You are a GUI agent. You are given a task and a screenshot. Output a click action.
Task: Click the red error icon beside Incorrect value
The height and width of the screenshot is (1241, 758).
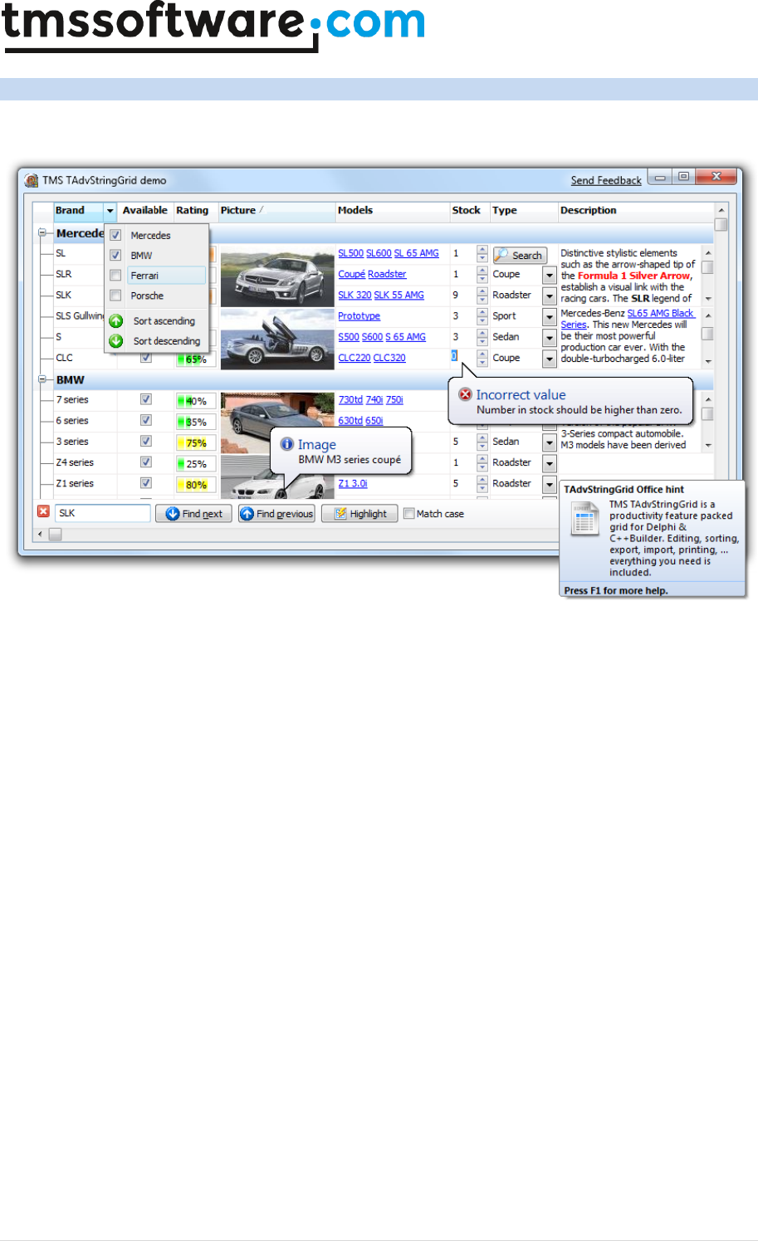tap(466, 394)
